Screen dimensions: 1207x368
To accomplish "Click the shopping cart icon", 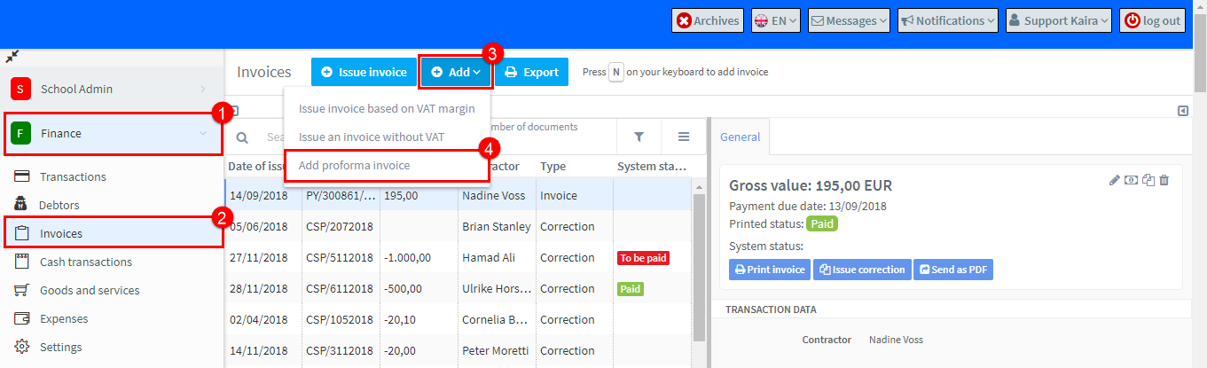I will tap(23, 290).
